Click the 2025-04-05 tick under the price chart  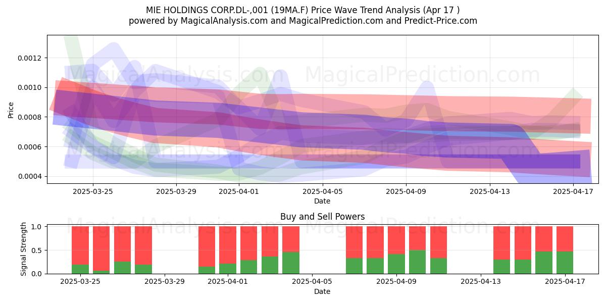(322, 191)
